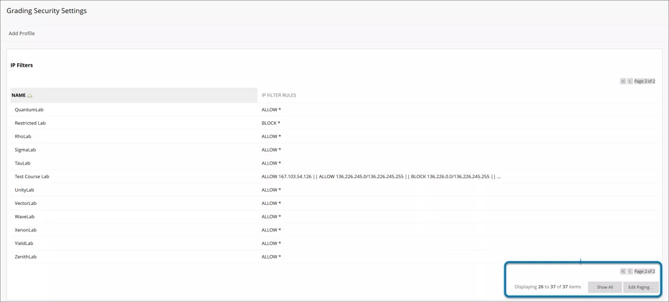This screenshot has width=669, height=302.
Task: Click Page 2 of 2 indicator at top
Action: tap(644, 81)
